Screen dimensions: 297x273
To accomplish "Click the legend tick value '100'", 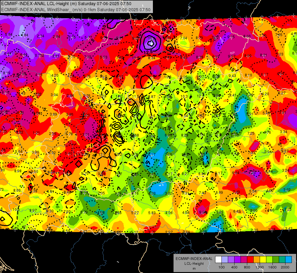I will tap(221, 267).
